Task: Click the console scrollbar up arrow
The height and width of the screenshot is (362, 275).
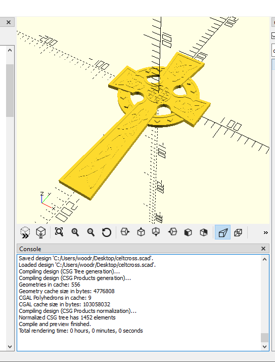Action: (264, 259)
